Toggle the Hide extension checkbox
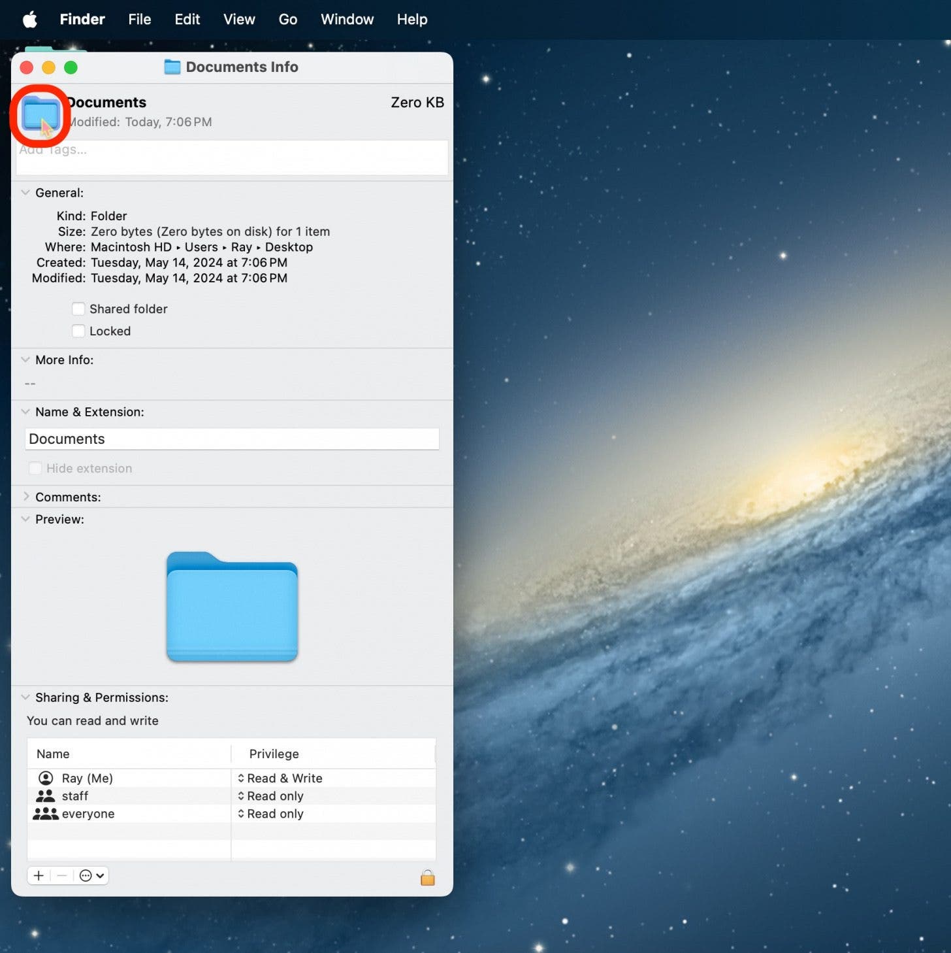Viewport: 951px width, 953px height. [35, 468]
